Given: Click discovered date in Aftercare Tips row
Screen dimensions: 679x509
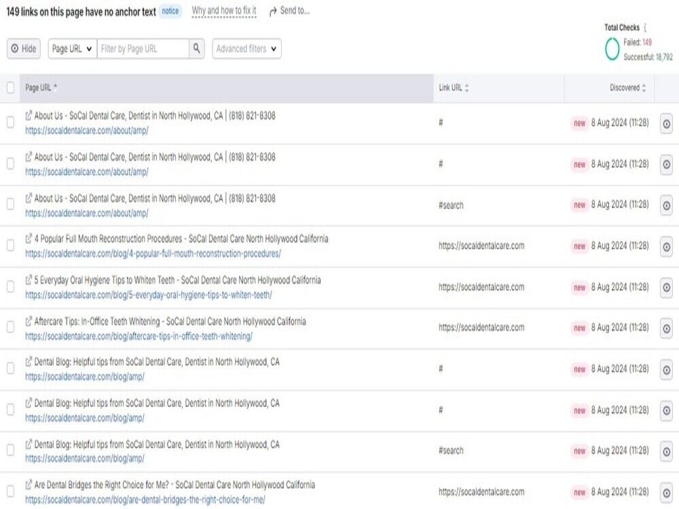Looking at the screenshot, I should point(620,328).
